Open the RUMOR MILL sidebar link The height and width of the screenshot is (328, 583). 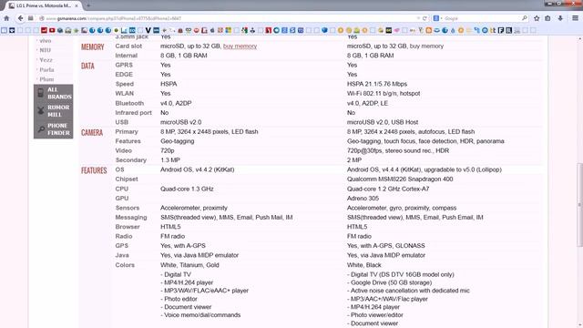(x=58, y=111)
